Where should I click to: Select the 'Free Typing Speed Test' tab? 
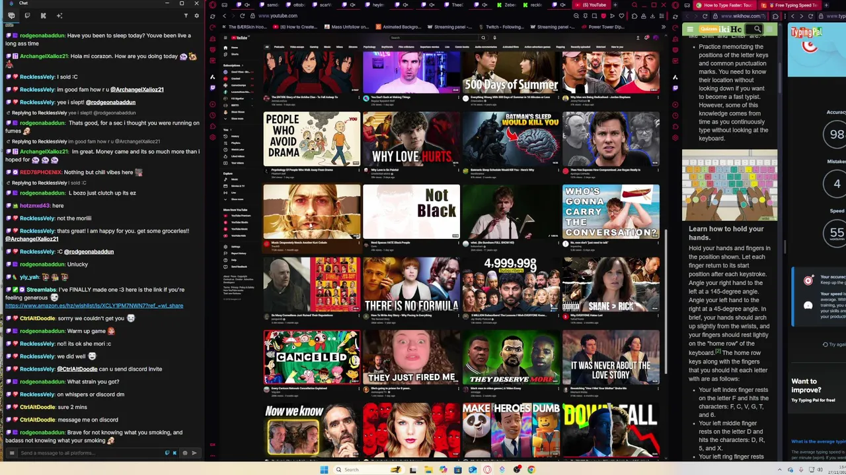(x=789, y=5)
